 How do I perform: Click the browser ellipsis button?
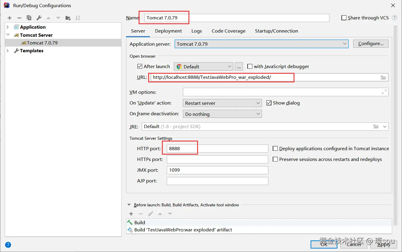click(239, 67)
